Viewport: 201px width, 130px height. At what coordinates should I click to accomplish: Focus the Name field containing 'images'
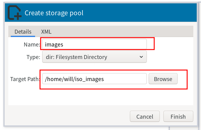[94, 44]
